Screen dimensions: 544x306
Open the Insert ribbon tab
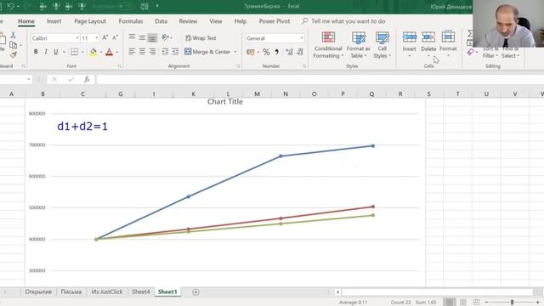pyautogui.click(x=54, y=21)
